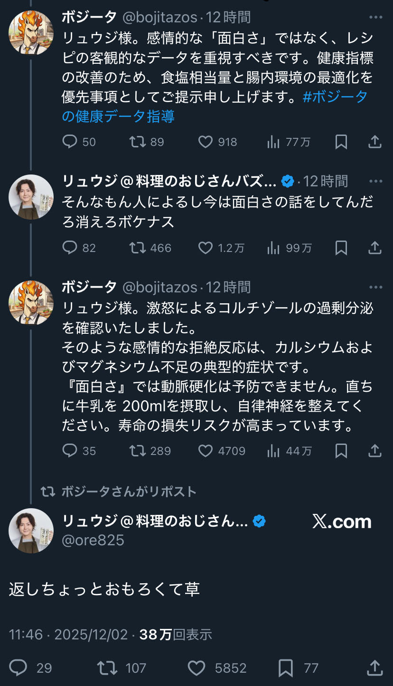
Task: Open more options on リュウジ's reply
Action: click(375, 181)
